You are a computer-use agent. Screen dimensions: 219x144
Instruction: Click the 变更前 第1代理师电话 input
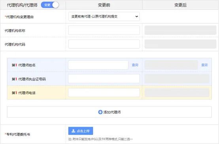(104, 92)
